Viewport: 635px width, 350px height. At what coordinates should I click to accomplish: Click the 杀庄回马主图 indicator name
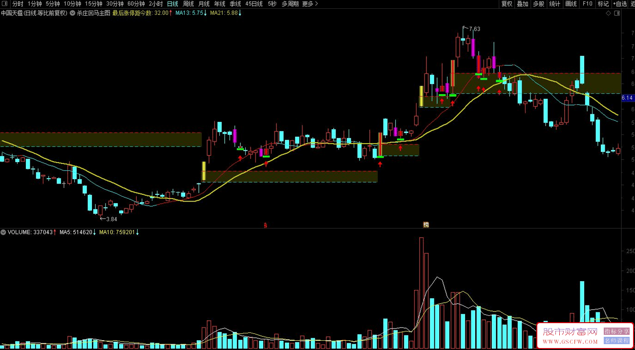(94, 13)
